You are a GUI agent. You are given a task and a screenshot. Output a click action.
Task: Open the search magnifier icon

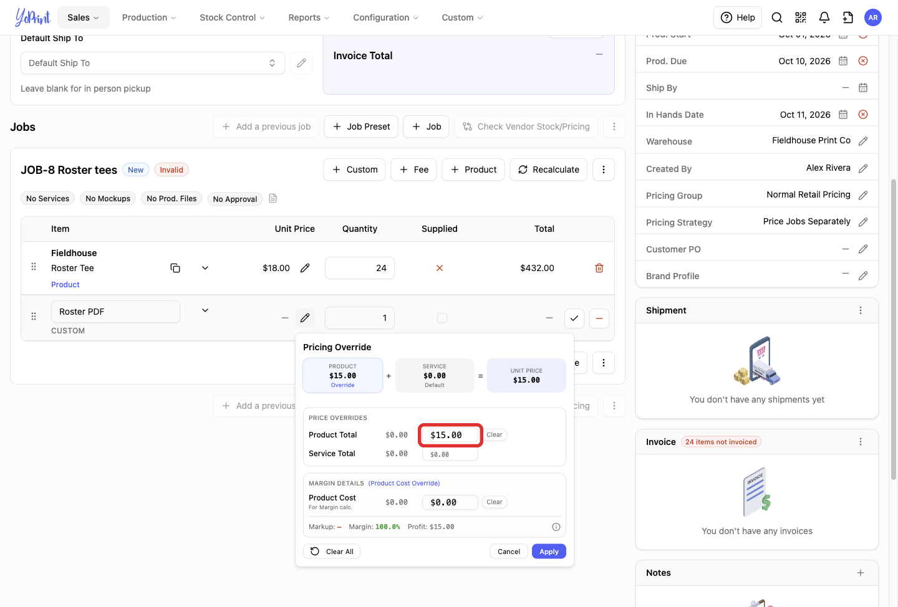coord(777,17)
